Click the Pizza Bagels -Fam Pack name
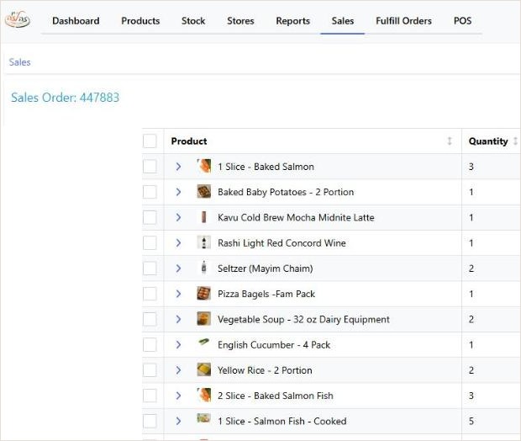The image size is (521, 441). click(x=266, y=294)
